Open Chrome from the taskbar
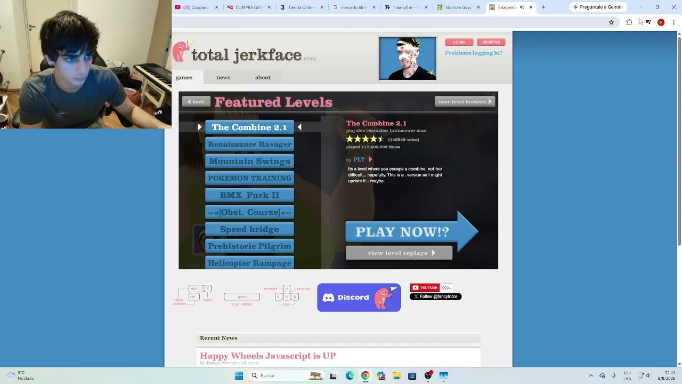682x384 pixels. point(365,375)
